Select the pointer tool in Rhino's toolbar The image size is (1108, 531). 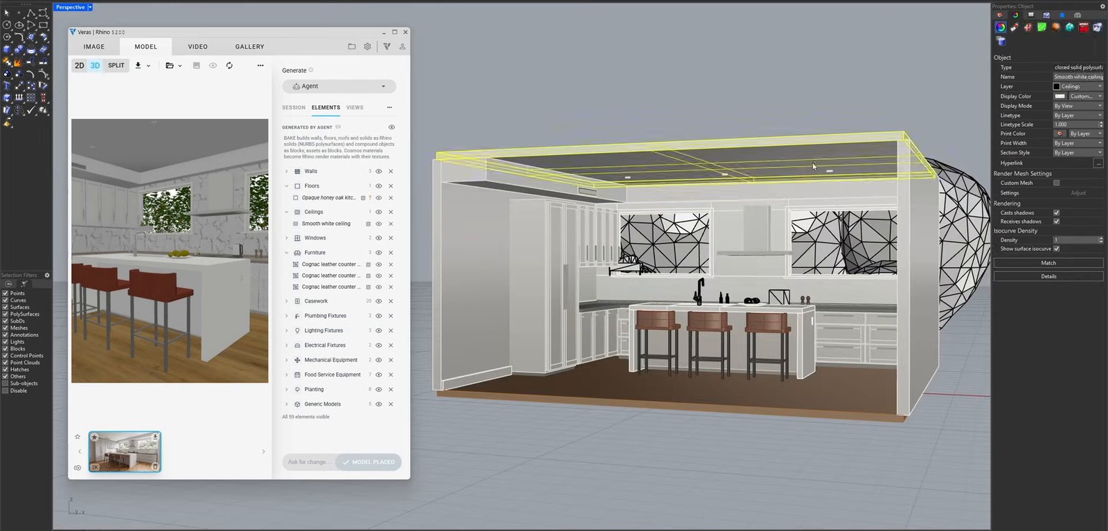point(7,12)
